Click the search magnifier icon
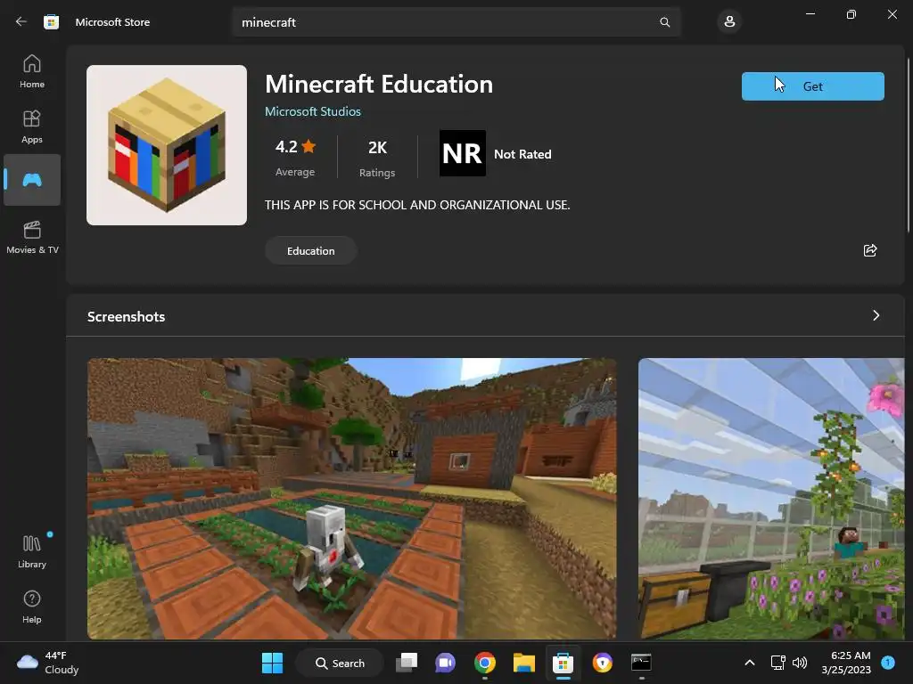913x684 pixels. click(664, 22)
